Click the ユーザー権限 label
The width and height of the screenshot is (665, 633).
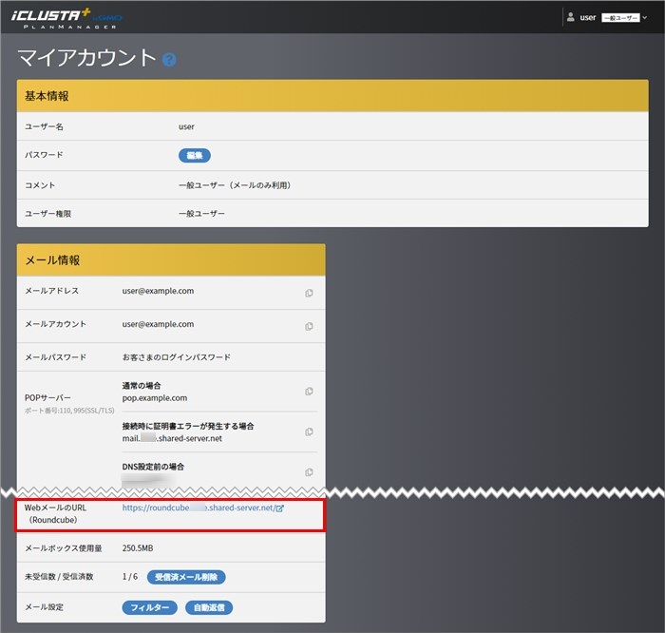pos(47,214)
